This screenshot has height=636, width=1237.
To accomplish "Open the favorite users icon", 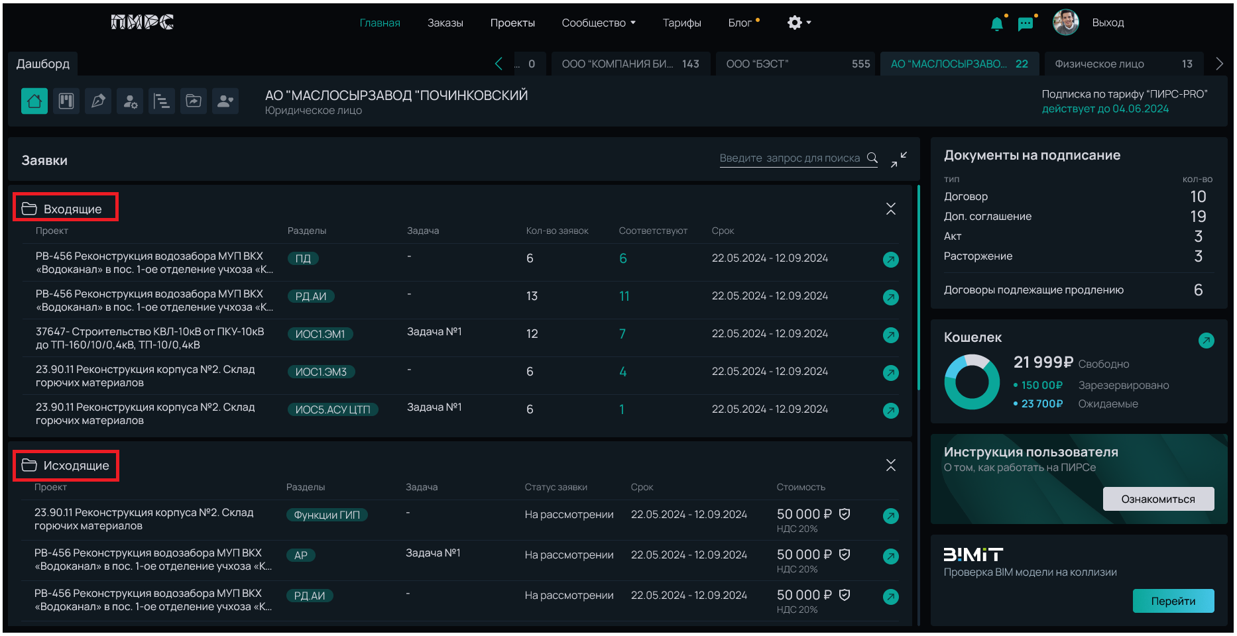I will pyautogui.click(x=225, y=101).
